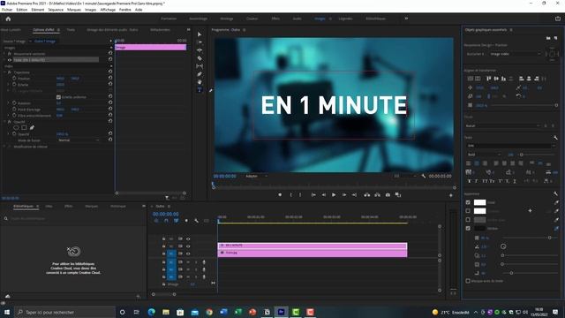Select the Hand tool
The image size is (565, 318).
click(200, 82)
